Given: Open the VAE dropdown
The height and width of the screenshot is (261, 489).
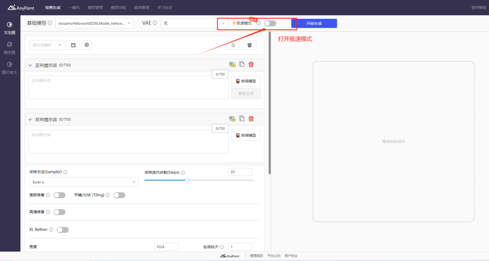Looking at the screenshot, I should coord(194,23).
